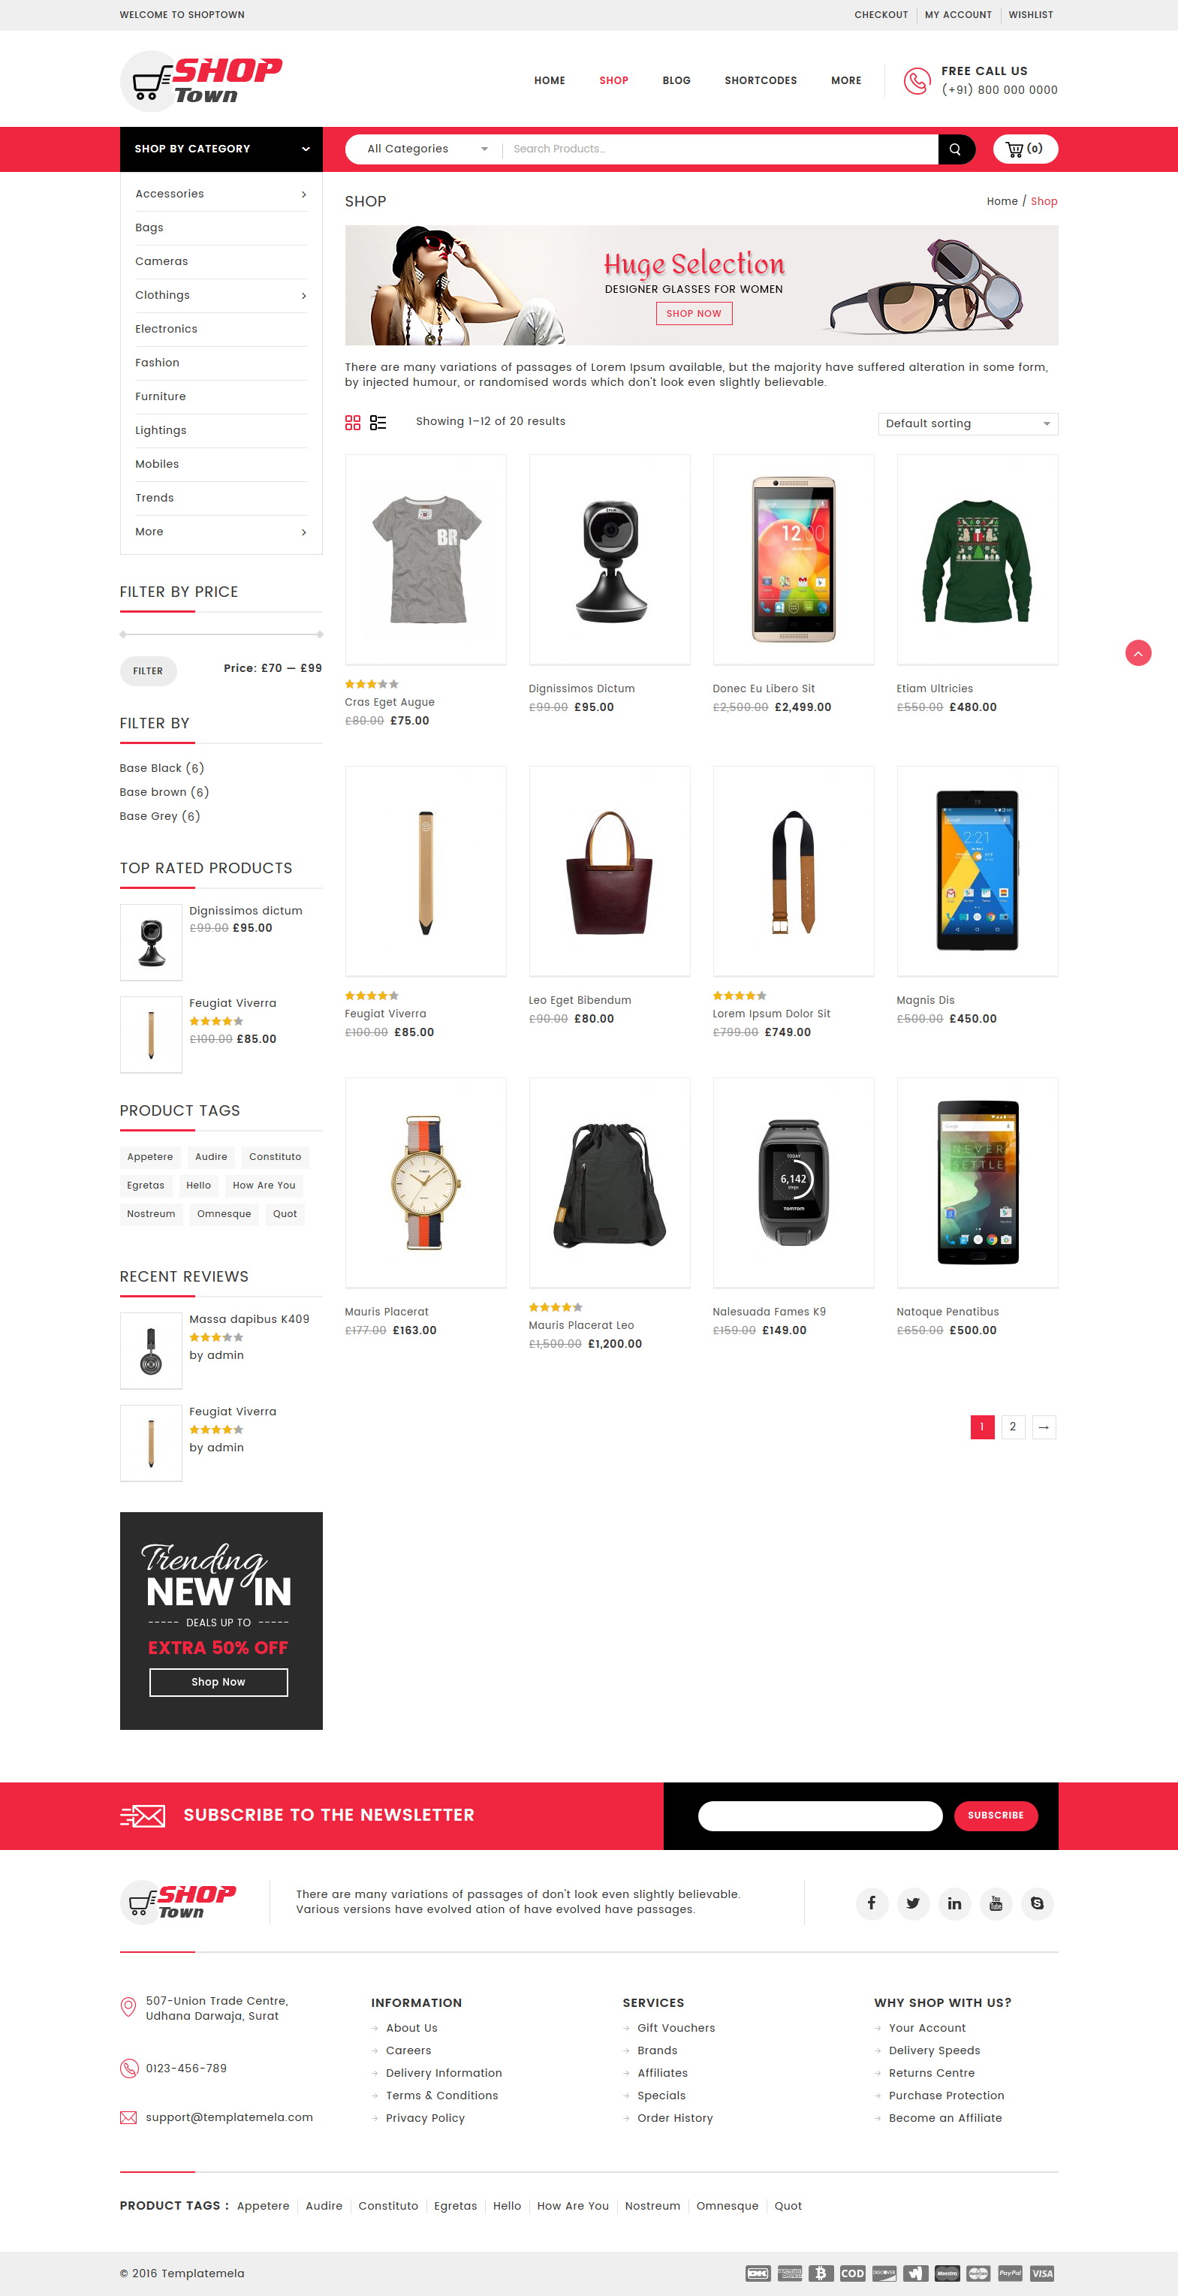Open the Default sorting dropdown
Viewport: 1178px width, 2296px height.
coord(968,423)
